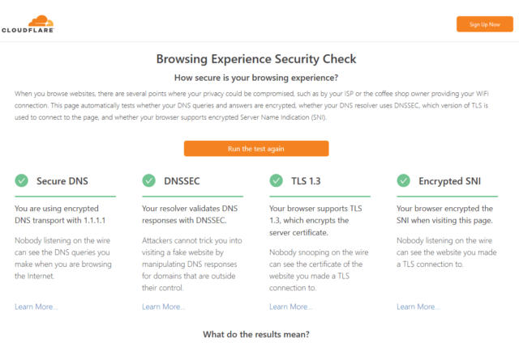Click the Encrypted SNI green checkmark icon
The height and width of the screenshot is (347, 519).
click(x=403, y=180)
